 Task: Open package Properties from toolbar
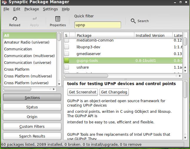click(58, 19)
